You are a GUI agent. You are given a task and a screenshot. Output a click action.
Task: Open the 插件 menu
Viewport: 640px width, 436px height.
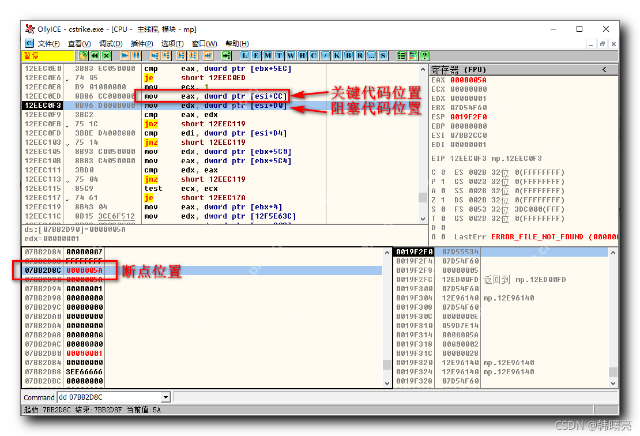142,44
